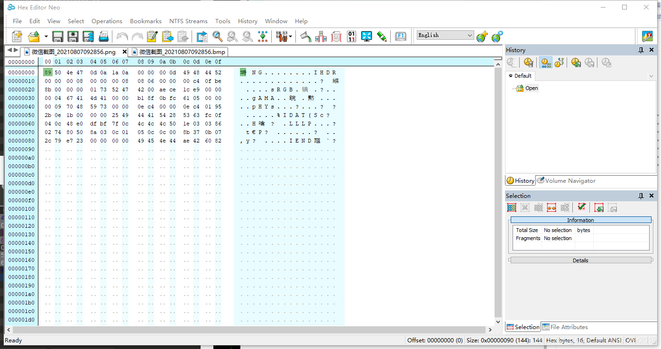Click the colorful wrench icon at toolbar end
This screenshot has height=349, width=661.
(x=647, y=36)
